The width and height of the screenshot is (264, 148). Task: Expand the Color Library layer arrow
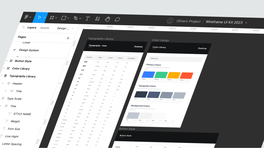point(4,68)
